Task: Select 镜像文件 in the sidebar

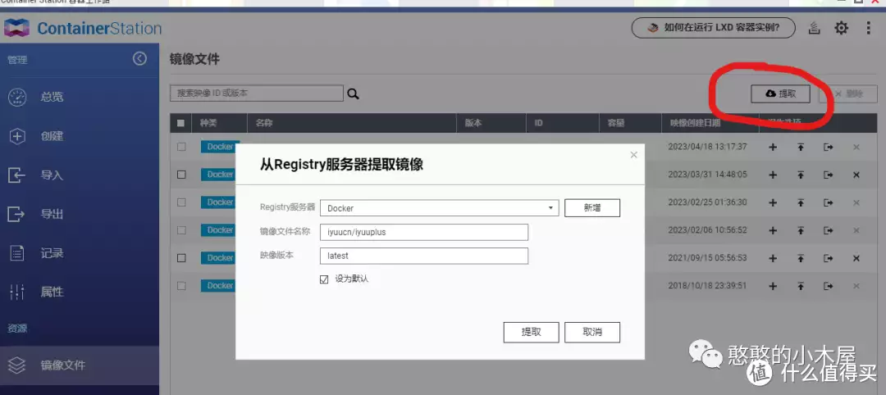Action: (x=79, y=365)
